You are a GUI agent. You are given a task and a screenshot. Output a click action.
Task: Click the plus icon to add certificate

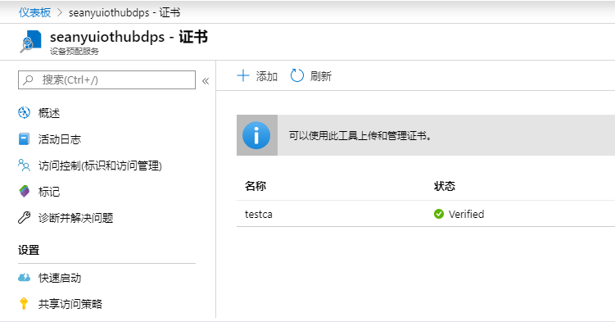pyautogui.click(x=243, y=75)
